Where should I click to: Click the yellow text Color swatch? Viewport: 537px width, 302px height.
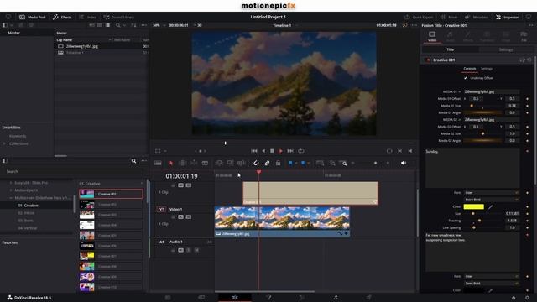coord(473,207)
